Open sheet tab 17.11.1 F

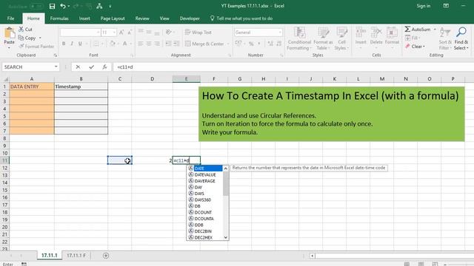76,256
